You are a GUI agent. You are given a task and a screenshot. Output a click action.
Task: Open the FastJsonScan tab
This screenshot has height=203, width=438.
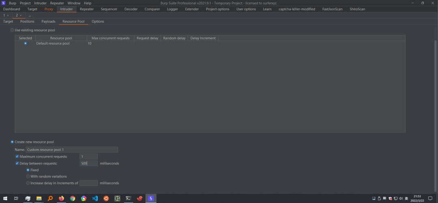tap(333, 9)
